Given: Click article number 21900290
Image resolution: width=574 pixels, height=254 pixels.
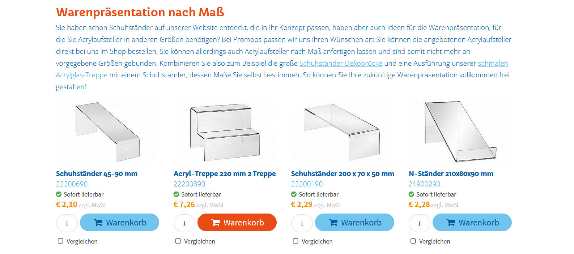Looking at the screenshot, I should tap(424, 184).
